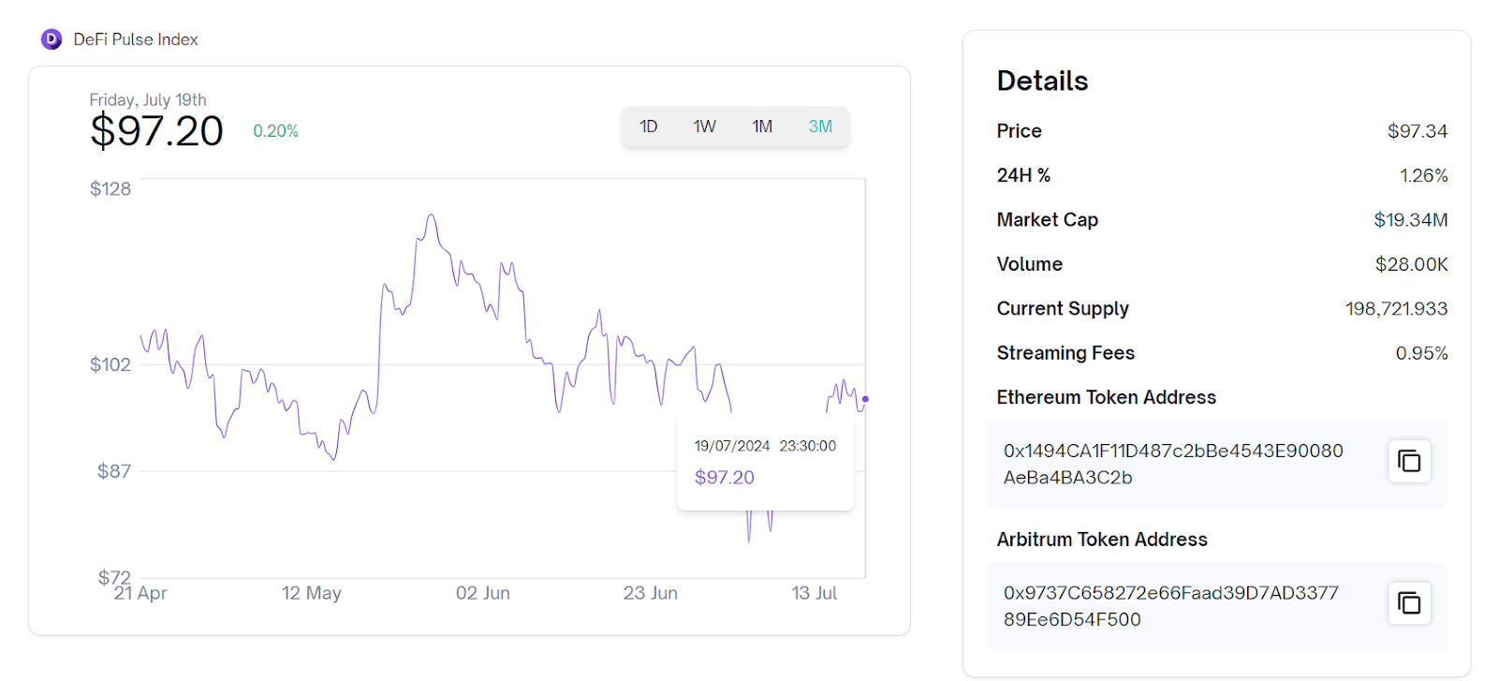Copy the Ethereum token address

(1409, 461)
